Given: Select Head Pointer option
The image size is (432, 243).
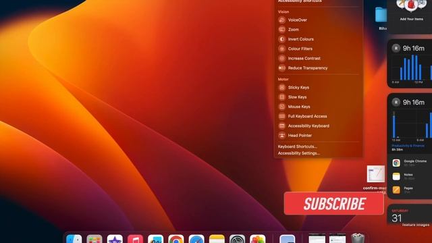Looking at the screenshot, I should pyautogui.click(x=318, y=136).
